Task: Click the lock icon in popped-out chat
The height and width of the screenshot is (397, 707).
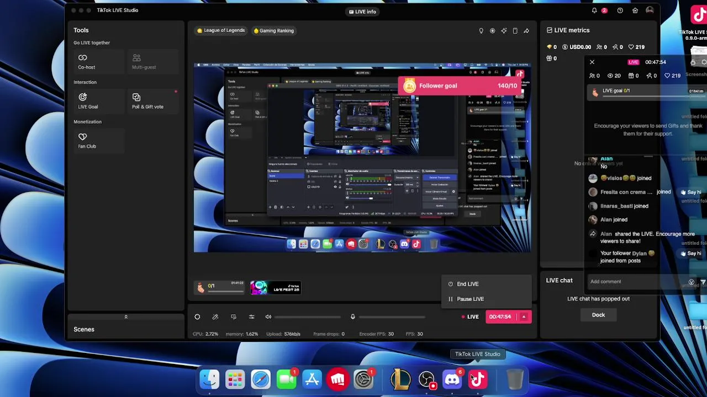Action: click(x=693, y=62)
